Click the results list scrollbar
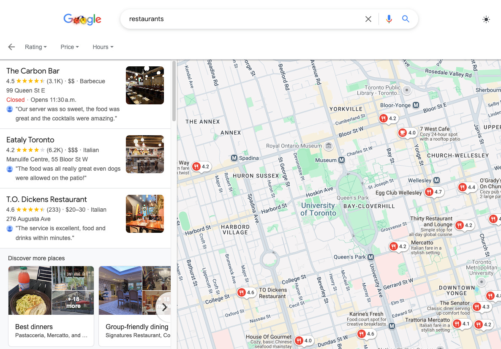This screenshot has height=349, width=501. click(x=174, y=91)
